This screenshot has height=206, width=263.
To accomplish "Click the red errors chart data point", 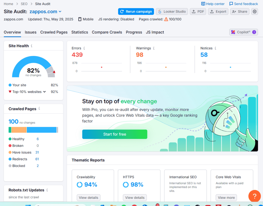I will pos(102,67).
